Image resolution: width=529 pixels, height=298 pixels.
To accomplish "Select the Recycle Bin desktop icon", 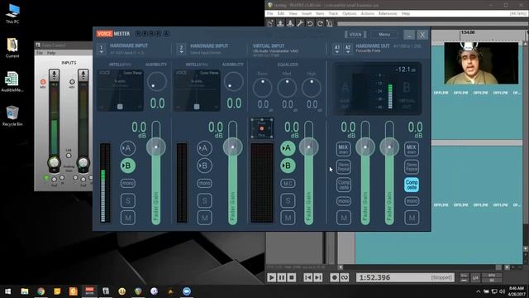I will (12, 116).
